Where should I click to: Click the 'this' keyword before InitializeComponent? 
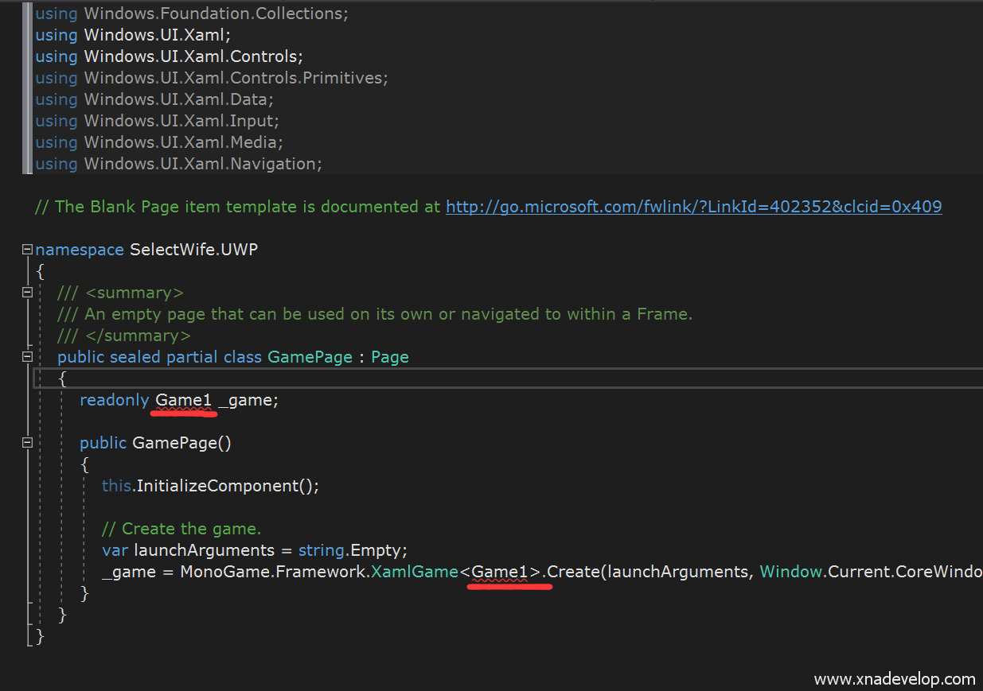click(116, 486)
